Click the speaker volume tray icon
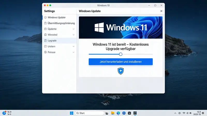The height and width of the screenshot is (116, 207). 190,113
